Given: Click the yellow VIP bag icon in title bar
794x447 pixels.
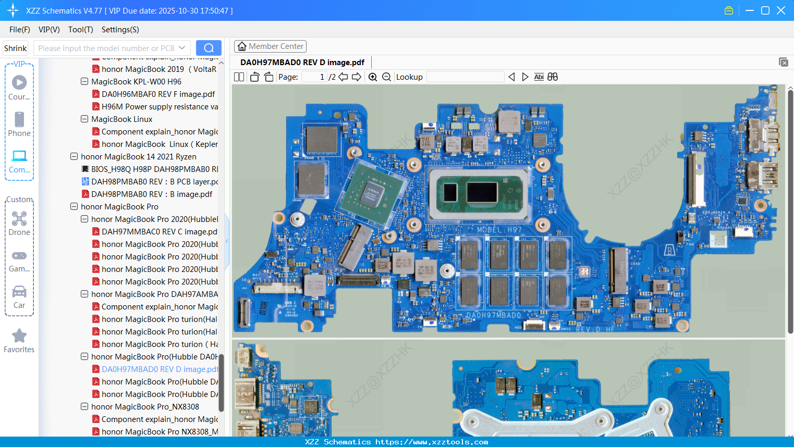Looking at the screenshot, I should [x=729, y=10].
